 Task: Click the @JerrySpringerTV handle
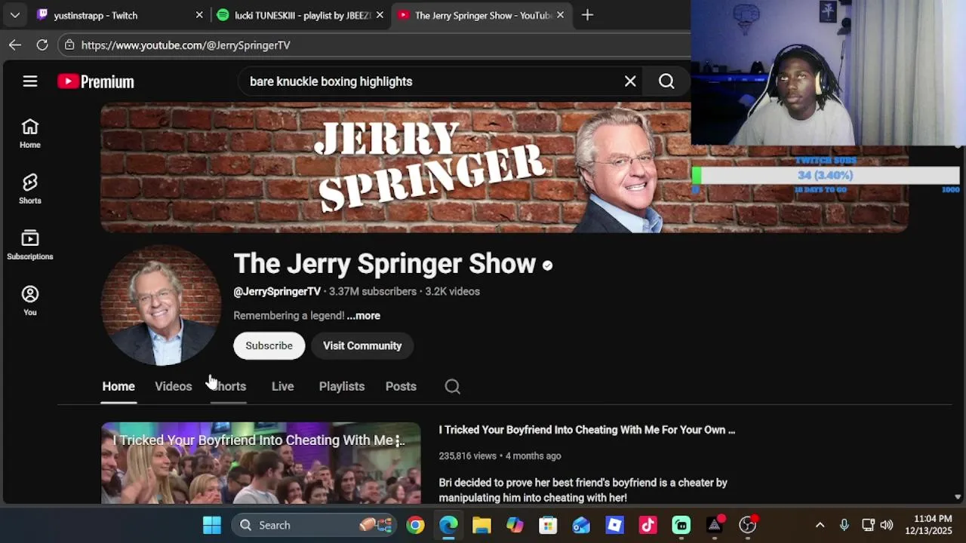click(x=277, y=291)
